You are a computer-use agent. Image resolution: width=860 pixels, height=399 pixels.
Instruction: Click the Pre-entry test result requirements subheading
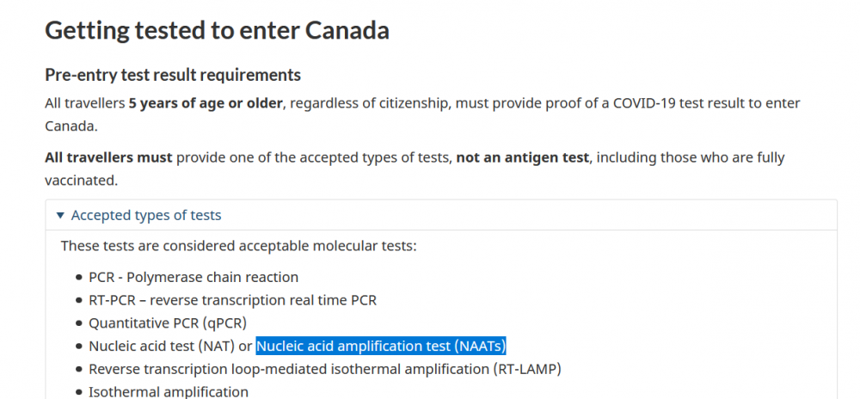(173, 75)
